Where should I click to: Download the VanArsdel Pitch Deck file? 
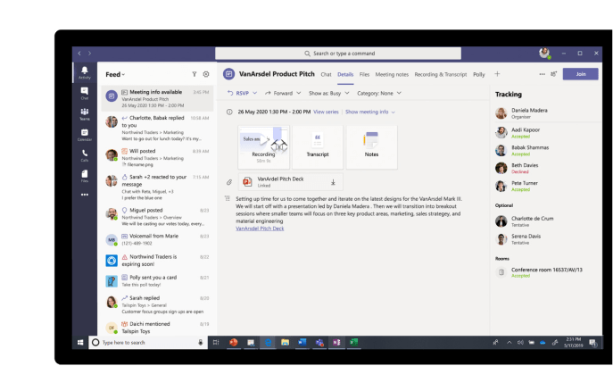tap(333, 182)
